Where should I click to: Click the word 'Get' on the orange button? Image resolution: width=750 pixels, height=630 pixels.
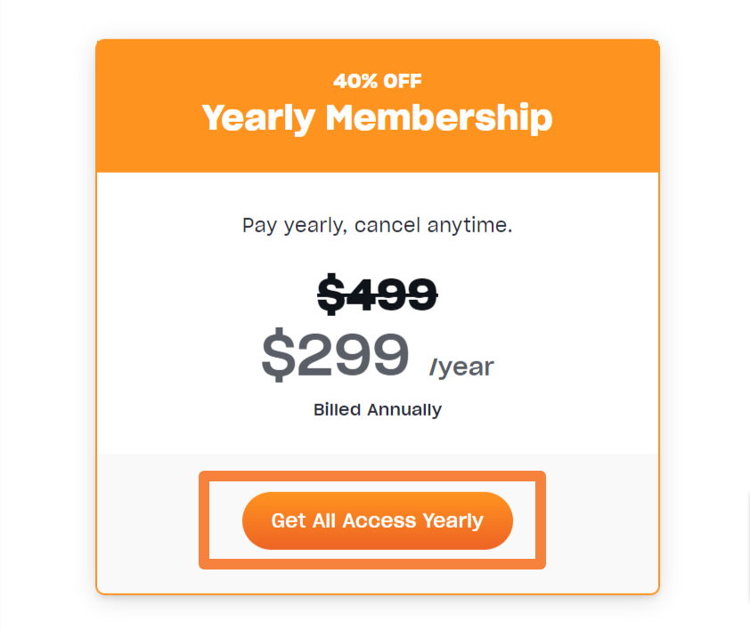point(289,521)
